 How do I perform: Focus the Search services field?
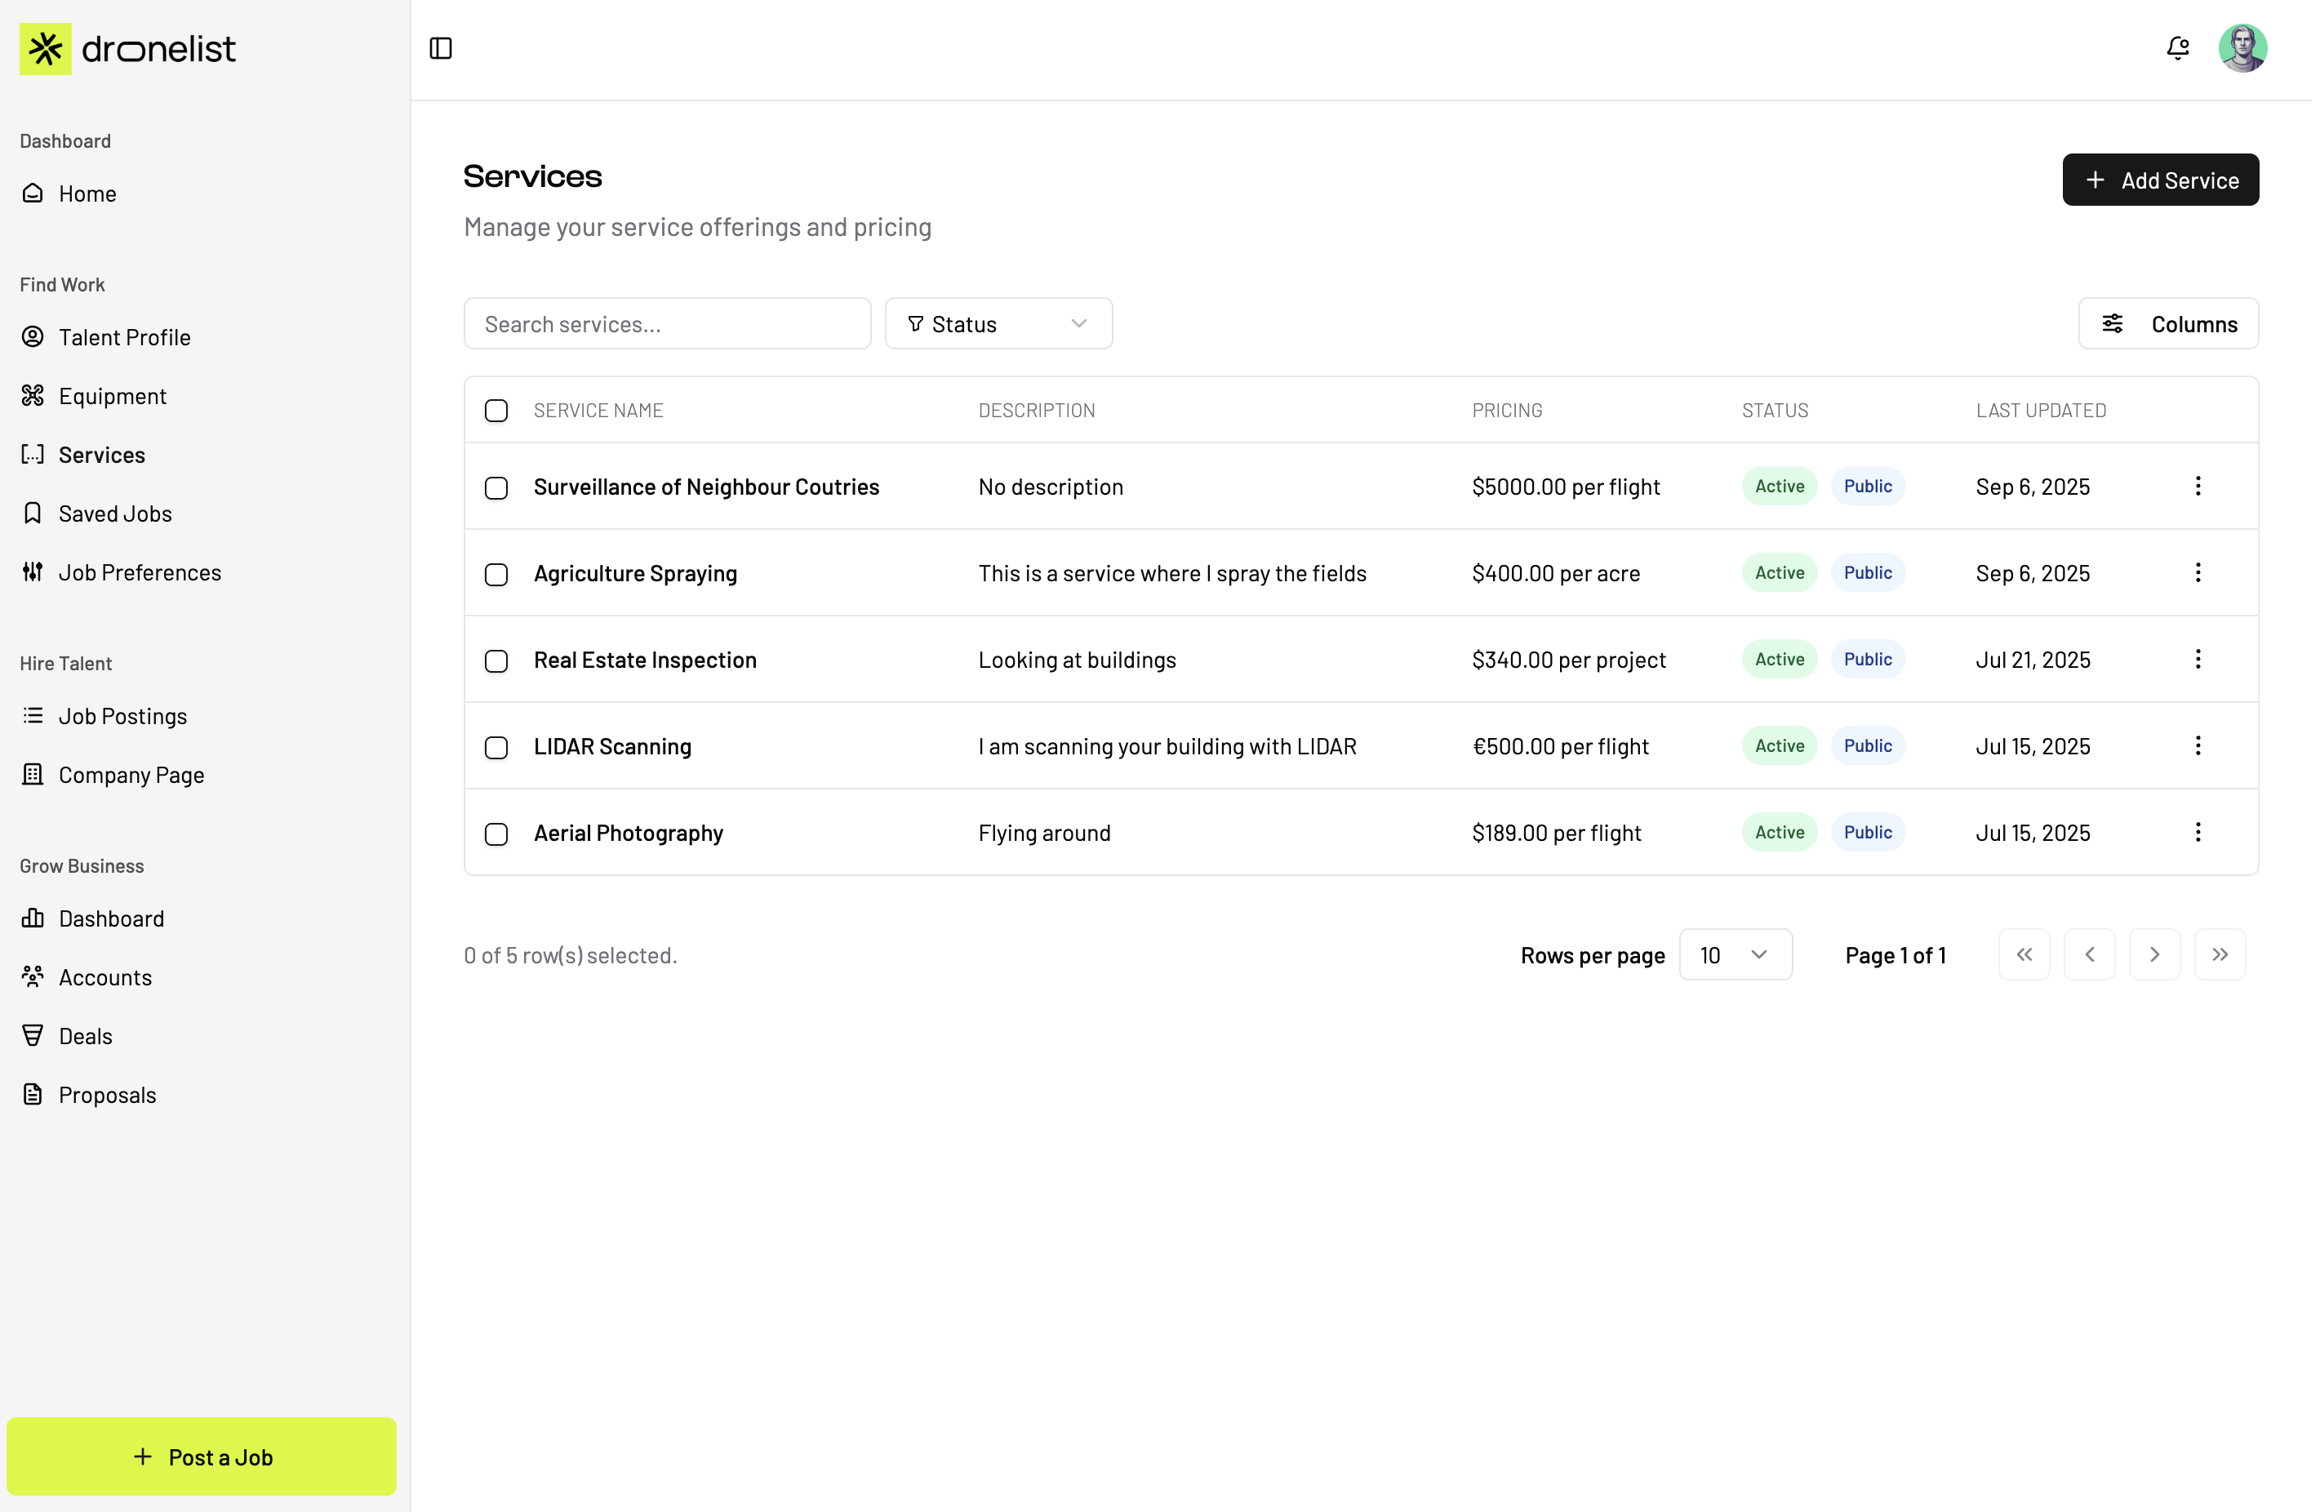(667, 323)
